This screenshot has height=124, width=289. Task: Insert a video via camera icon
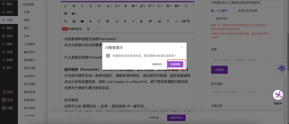click(x=82, y=21)
